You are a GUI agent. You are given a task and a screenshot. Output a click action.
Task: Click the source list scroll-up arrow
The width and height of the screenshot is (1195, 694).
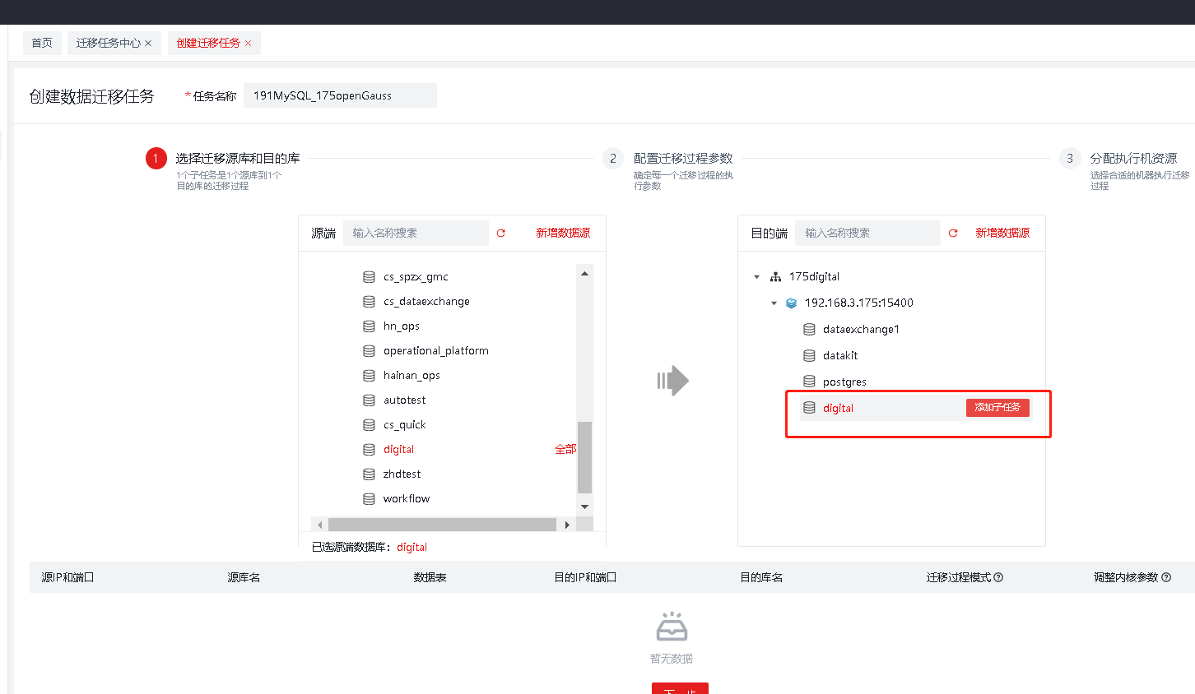coord(585,274)
